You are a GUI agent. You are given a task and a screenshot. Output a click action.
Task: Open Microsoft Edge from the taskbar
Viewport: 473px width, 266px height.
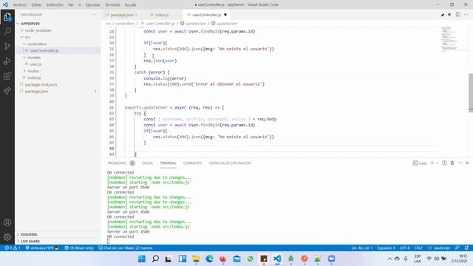pyautogui.click(x=209, y=259)
